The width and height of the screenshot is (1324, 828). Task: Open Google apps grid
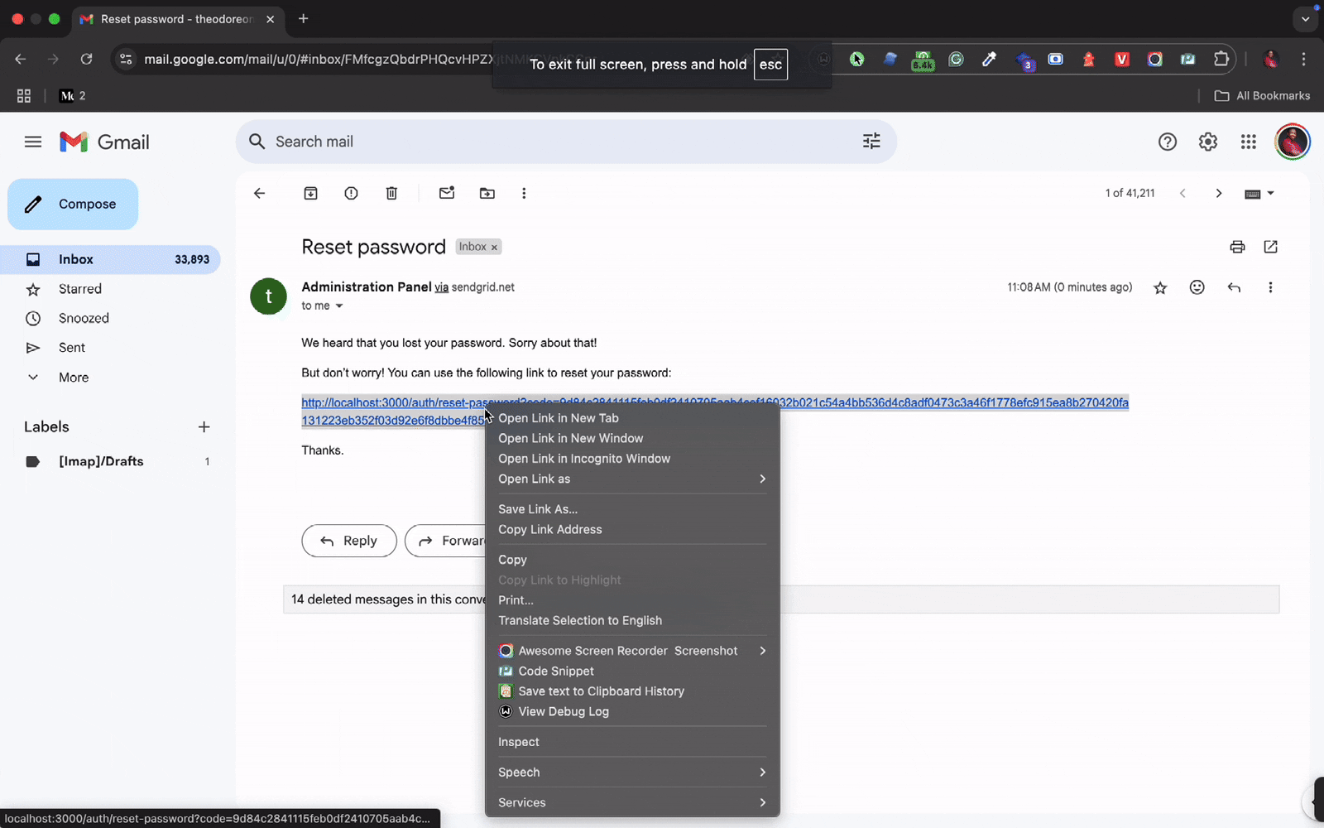pyautogui.click(x=1249, y=142)
